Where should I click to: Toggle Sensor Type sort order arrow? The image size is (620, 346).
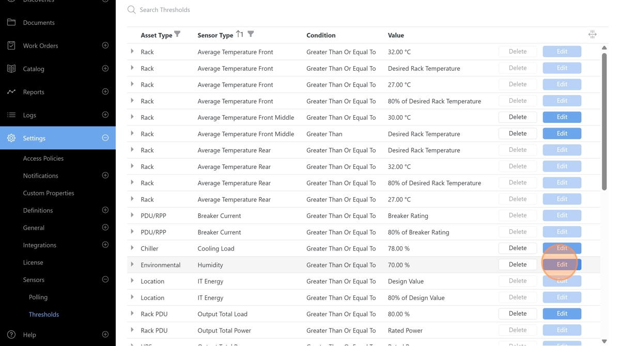coord(239,34)
